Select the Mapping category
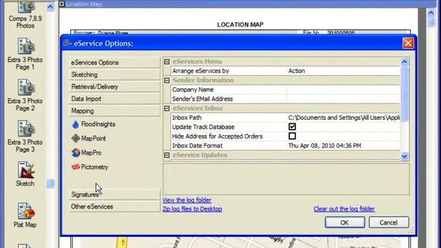 (x=114, y=111)
